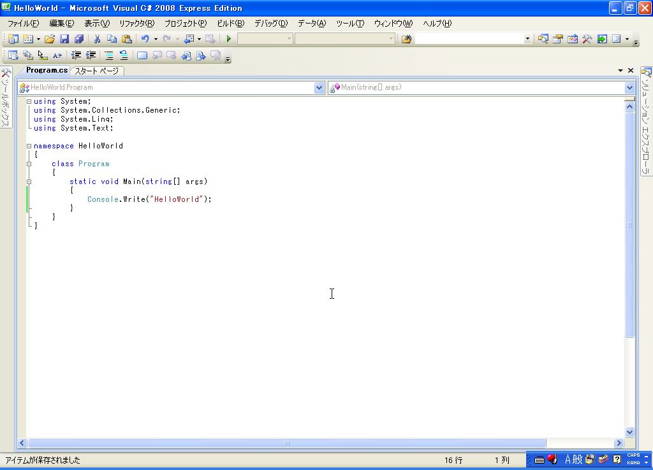Click the Save All icon
The image size is (653, 470).
click(78, 39)
